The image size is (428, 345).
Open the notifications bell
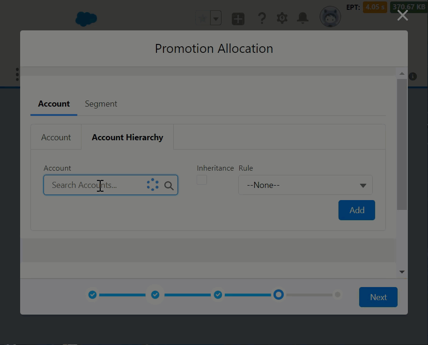tap(303, 18)
